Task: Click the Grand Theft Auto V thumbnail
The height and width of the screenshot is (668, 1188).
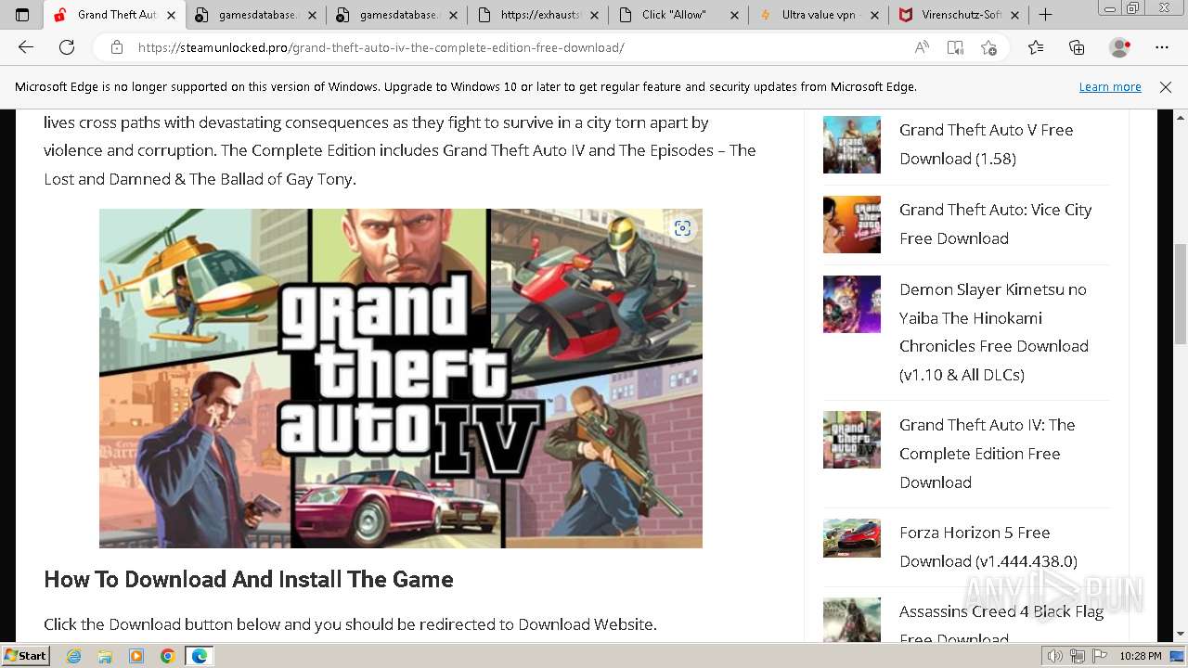Action: tap(851, 144)
